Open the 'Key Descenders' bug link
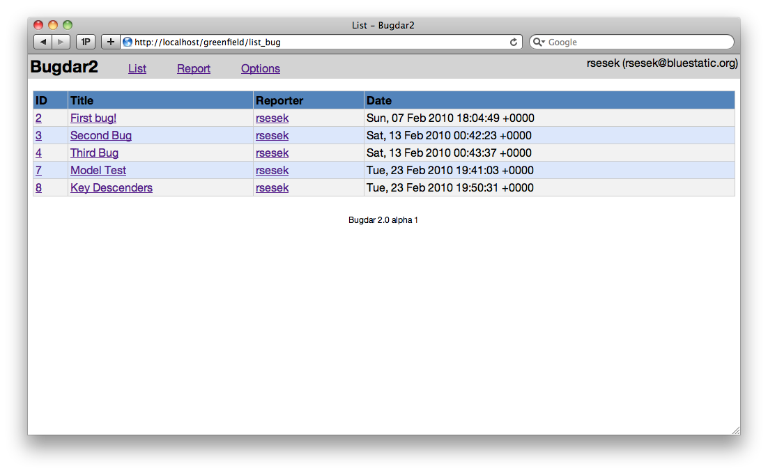The width and height of the screenshot is (768, 473). pyautogui.click(x=112, y=187)
